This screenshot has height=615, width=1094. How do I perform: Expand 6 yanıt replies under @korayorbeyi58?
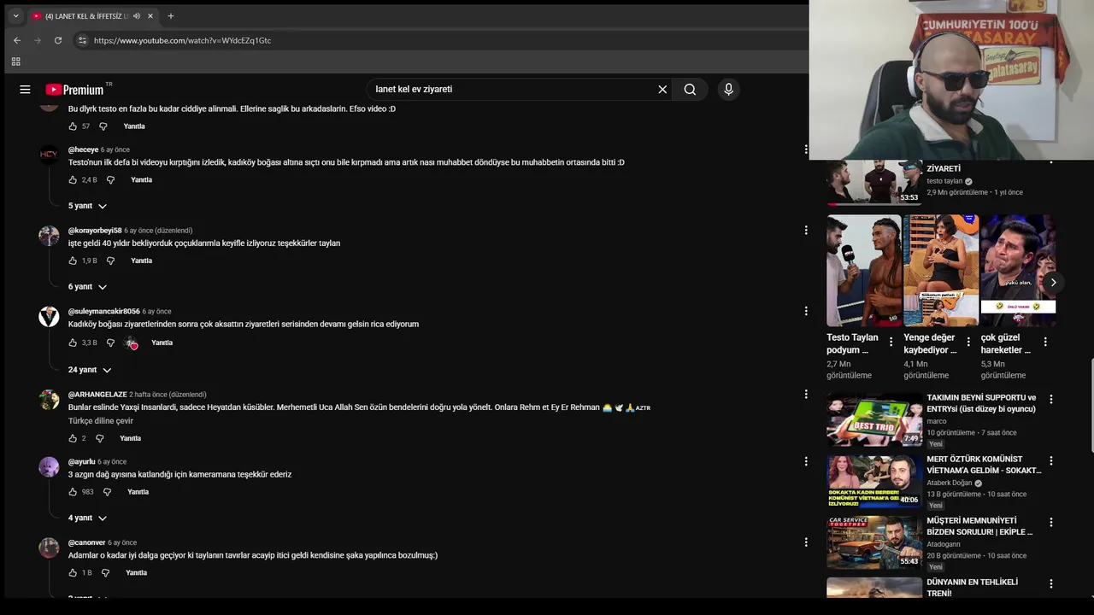pos(87,287)
